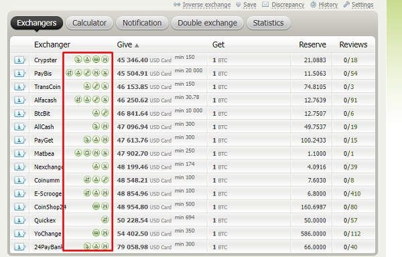Click the rate 46 841.64 USD Card
402x257 pixels.
(144, 113)
